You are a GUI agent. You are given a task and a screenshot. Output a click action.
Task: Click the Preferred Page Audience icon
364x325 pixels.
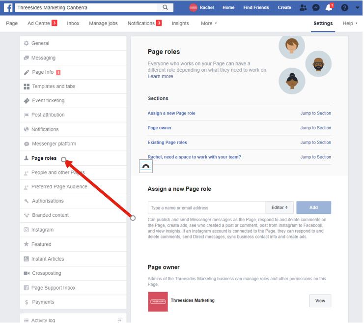click(x=26, y=187)
